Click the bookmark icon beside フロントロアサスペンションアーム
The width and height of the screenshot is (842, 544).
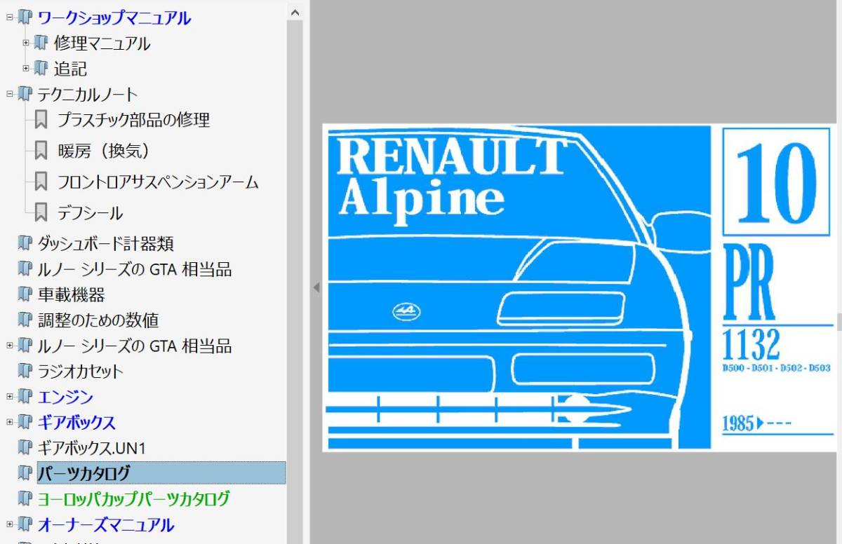[41, 182]
